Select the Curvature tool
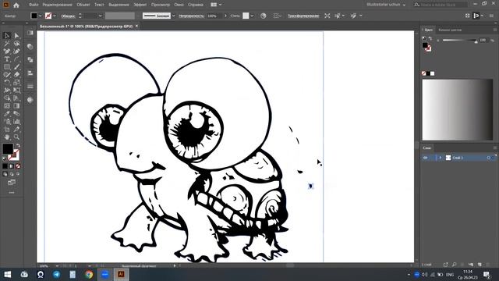The width and height of the screenshot is (499, 281). [x=16, y=52]
